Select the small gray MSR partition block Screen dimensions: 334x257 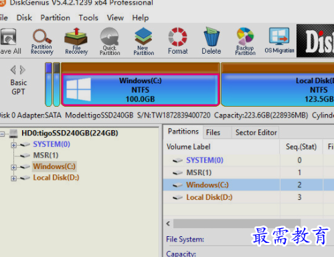57,85
